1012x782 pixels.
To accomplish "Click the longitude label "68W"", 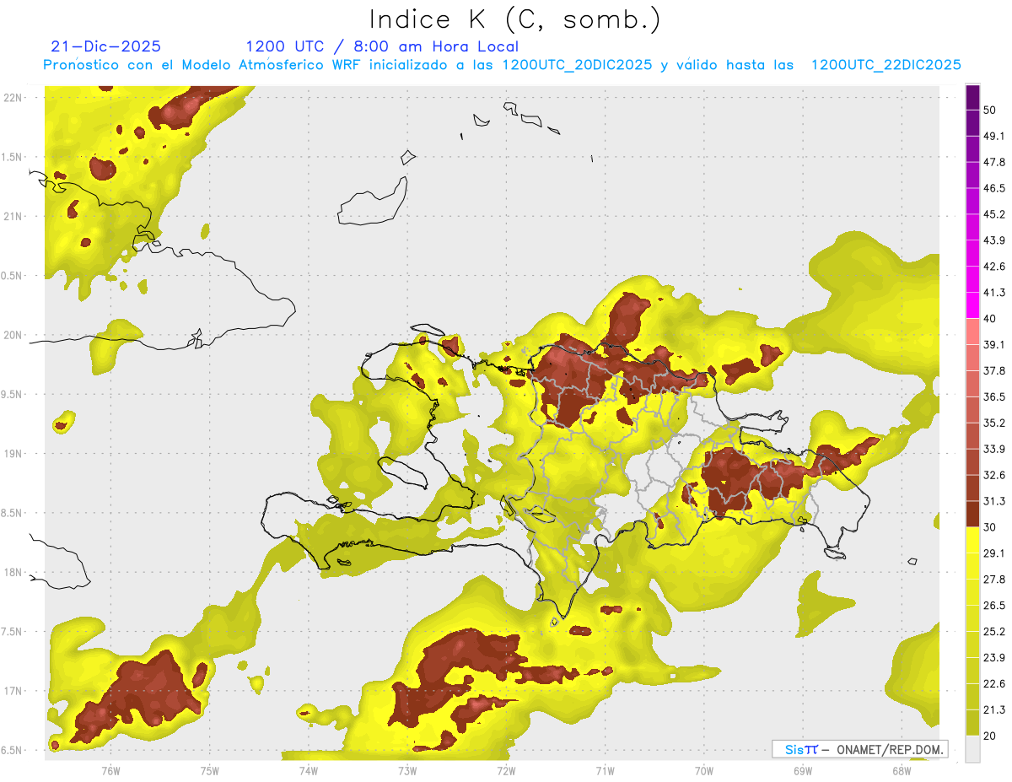I will [902, 770].
